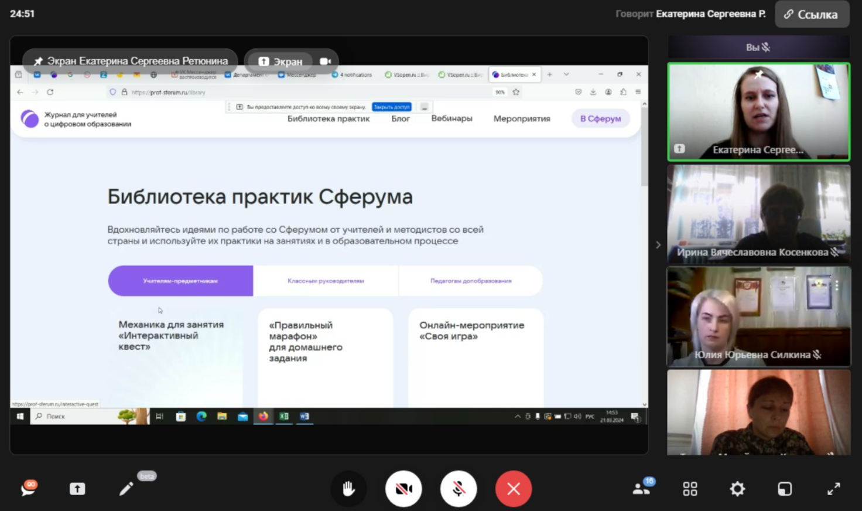Select Ирина Вячеславовна Косенкова video thumbnail

pyautogui.click(x=758, y=213)
